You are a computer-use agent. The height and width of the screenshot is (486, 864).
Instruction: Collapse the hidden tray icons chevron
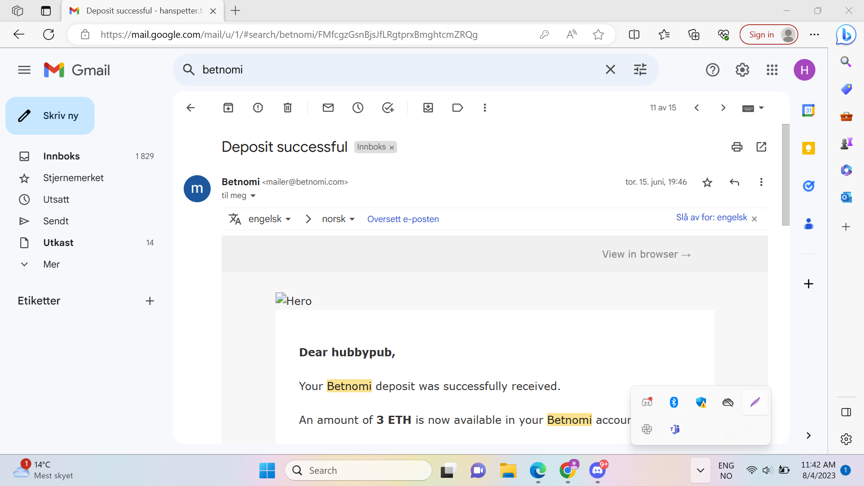701,471
